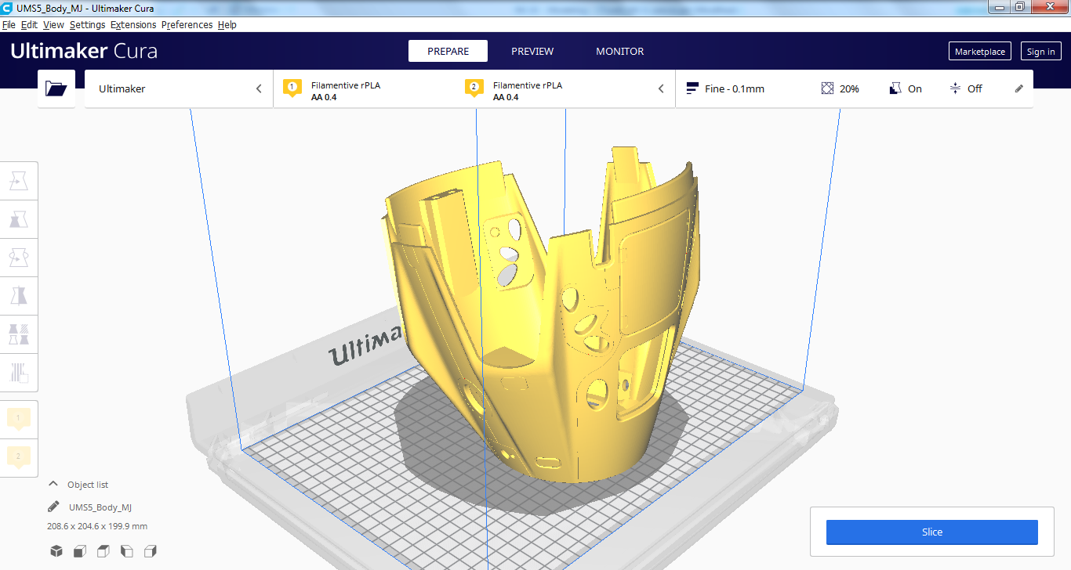This screenshot has width=1071, height=570.
Task: Select the Rotate tool in left toolbar
Action: [19, 257]
